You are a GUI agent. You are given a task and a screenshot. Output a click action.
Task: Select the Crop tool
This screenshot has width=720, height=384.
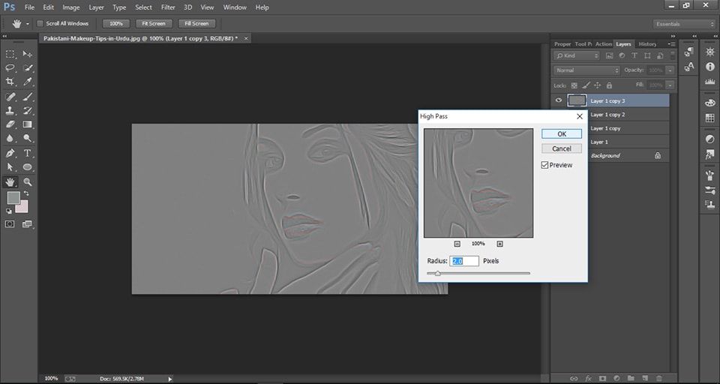point(10,81)
